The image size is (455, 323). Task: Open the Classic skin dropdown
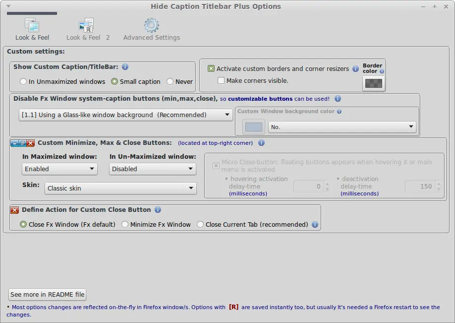pos(120,188)
